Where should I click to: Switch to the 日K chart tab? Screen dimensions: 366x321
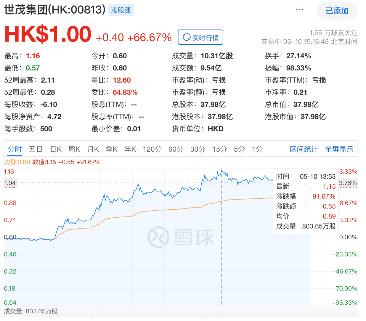56,149
